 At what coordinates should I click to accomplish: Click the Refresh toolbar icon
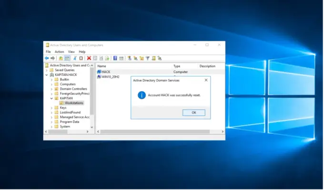[101, 58]
